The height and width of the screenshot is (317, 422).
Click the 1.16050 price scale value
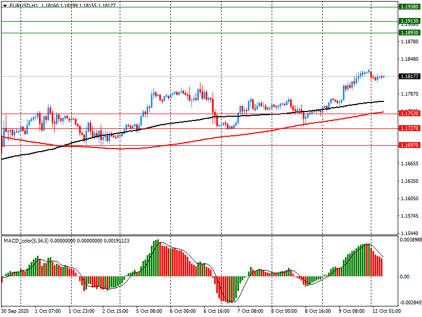pos(410,199)
